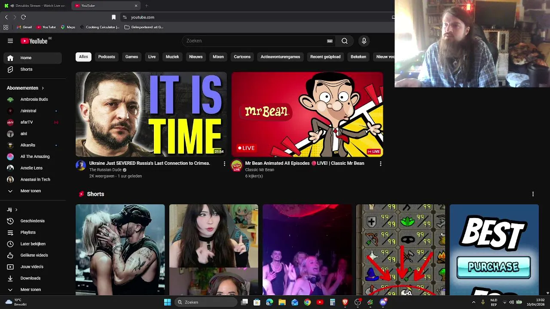Open the 99 skills short thumbnail
The height and width of the screenshot is (309, 550).
[x=400, y=250]
